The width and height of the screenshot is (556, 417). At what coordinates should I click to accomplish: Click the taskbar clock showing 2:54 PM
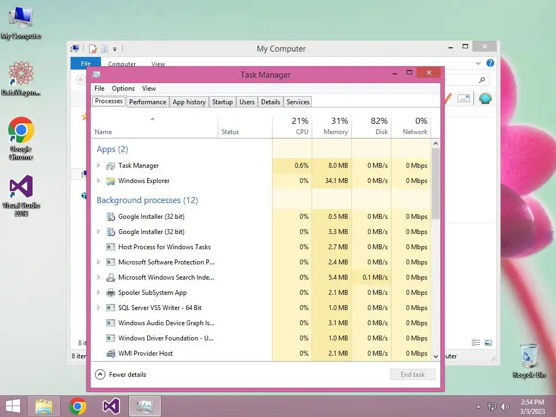[532, 407]
